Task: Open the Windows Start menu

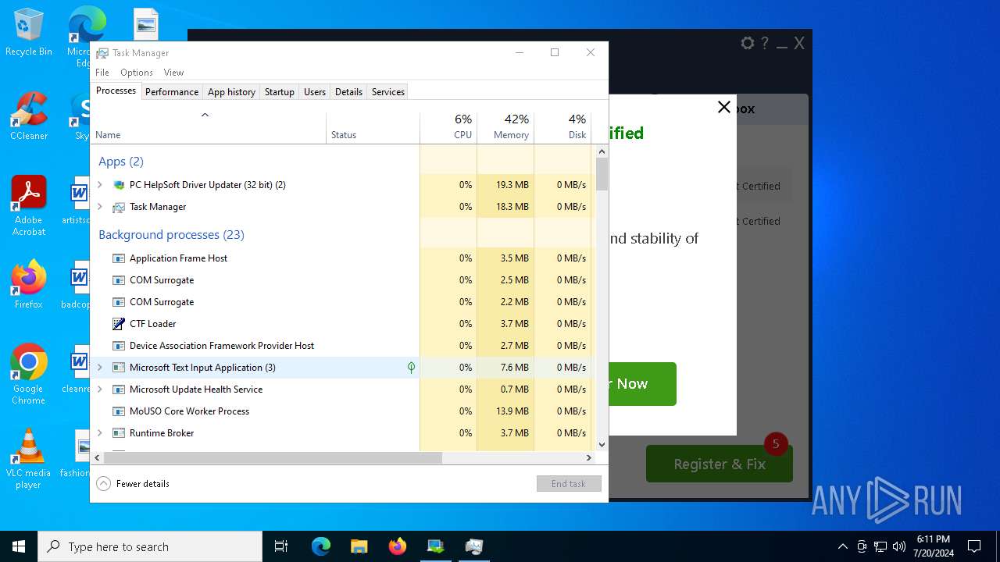Action: (x=19, y=546)
